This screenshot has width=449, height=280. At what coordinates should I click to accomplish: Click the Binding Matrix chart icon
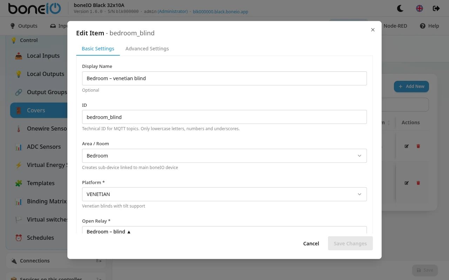pos(19,201)
